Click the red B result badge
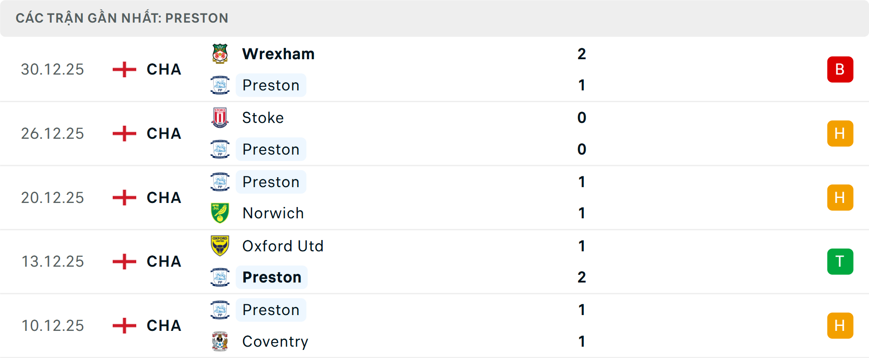Image resolution: width=869 pixels, height=358 pixels. click(x=840, y=70)
